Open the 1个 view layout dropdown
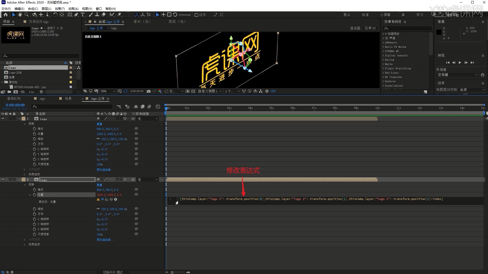 (232, 91)
